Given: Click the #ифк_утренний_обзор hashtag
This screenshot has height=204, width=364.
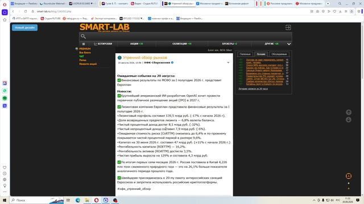Looking at the screenshot, I should [x=134, y=189].
